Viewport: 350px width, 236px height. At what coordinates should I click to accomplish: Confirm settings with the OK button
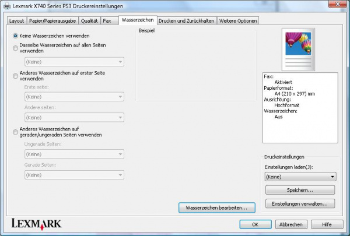[256, 224]
